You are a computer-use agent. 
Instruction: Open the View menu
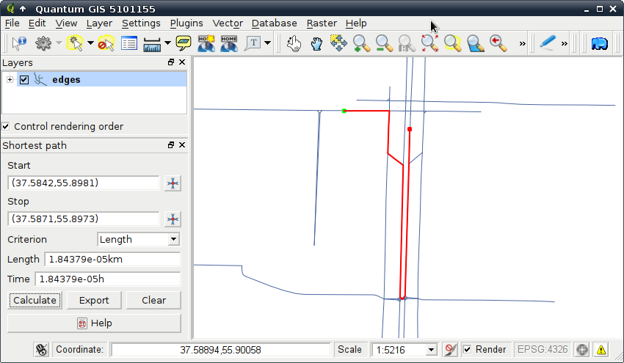(66, 23)
